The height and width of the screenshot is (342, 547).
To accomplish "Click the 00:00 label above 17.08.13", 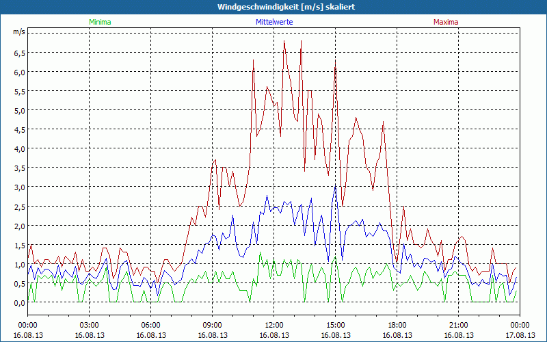I will click(520, 326).
